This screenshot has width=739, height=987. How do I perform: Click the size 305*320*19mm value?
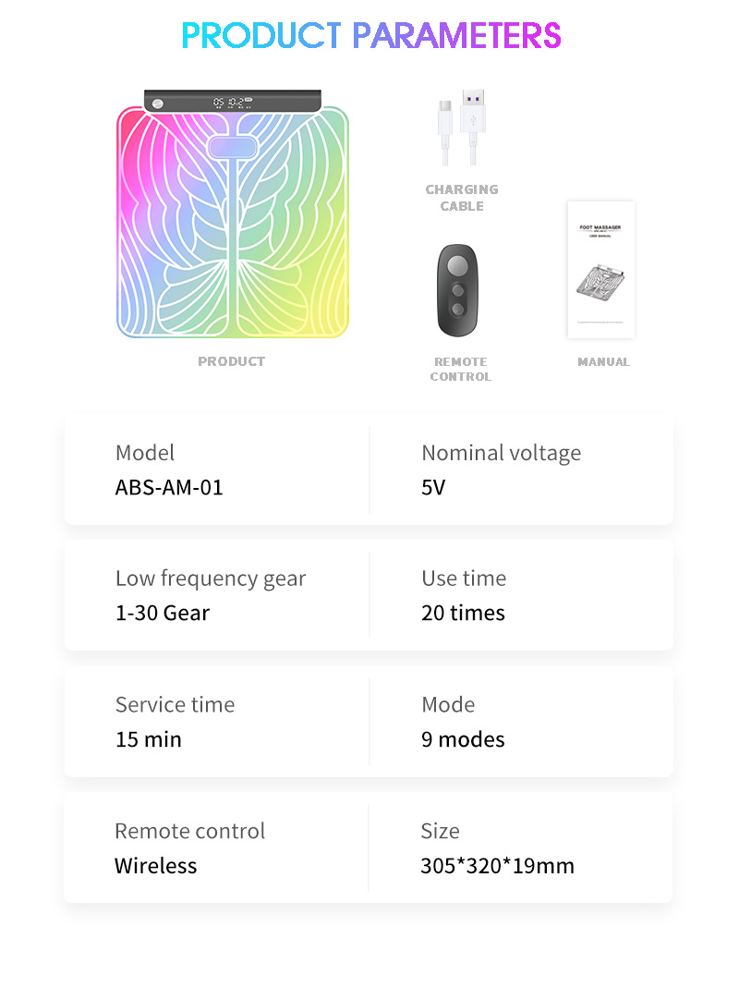point(498,866)
